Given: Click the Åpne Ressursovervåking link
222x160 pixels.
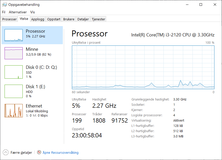Looking at the screenshot, I should [x=61, y=152].
